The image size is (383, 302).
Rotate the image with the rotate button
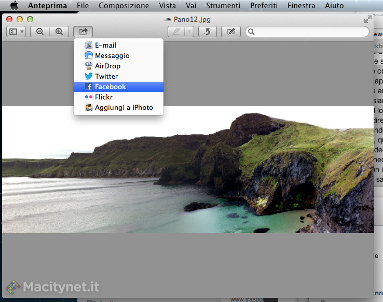(x=208, y=32)
